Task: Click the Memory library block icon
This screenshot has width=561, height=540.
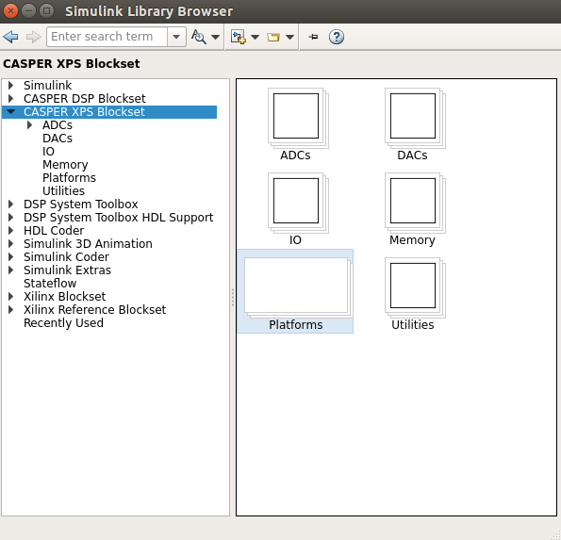Action: coord(415,203)
